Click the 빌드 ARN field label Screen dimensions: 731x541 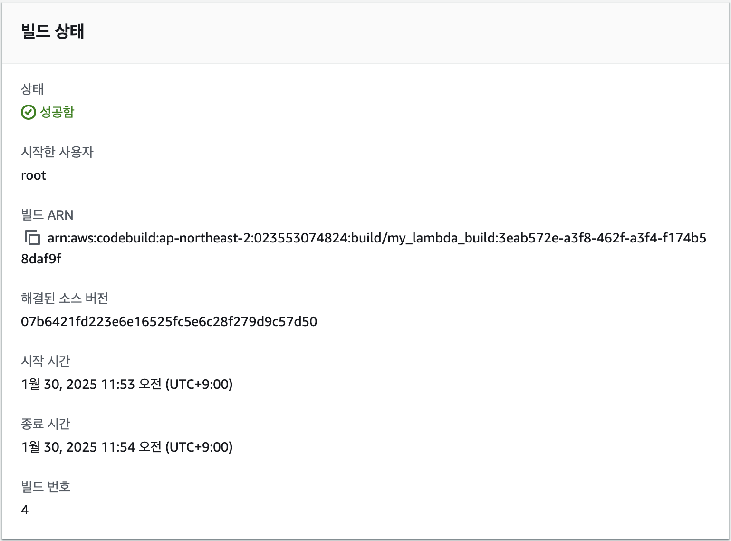pyautogui.click(x=47, y=215)
